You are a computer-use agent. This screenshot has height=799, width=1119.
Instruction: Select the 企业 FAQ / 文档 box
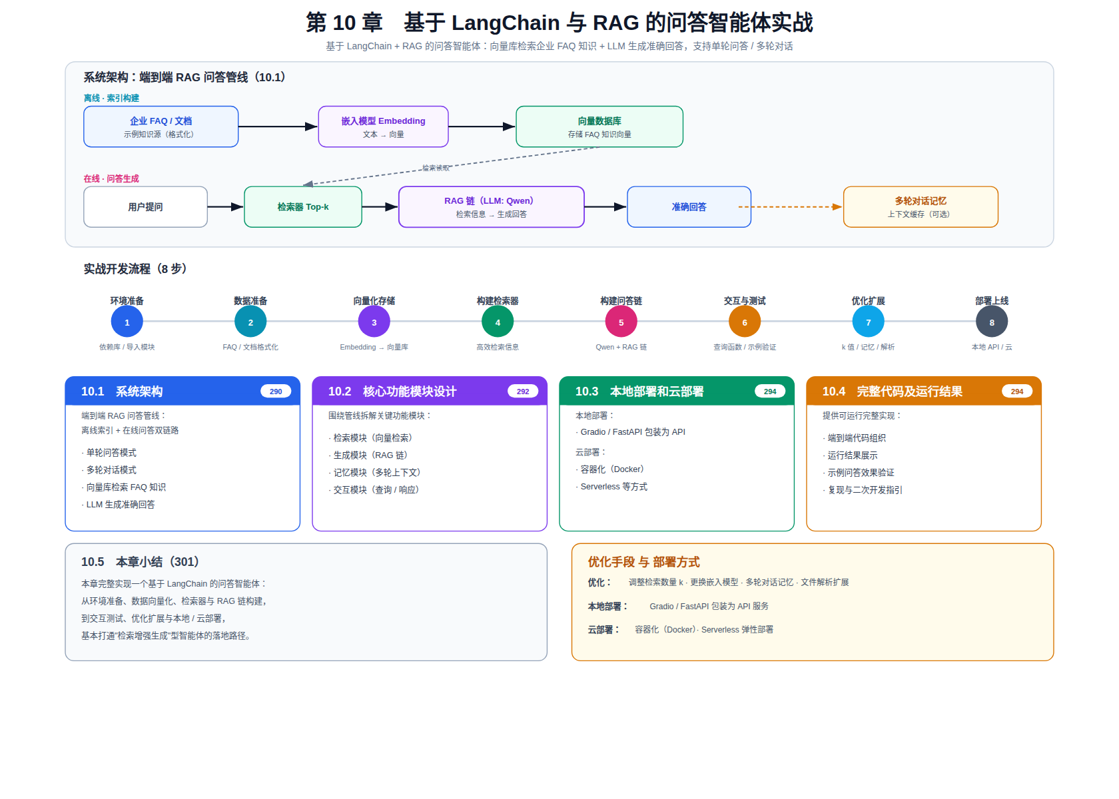161,127
